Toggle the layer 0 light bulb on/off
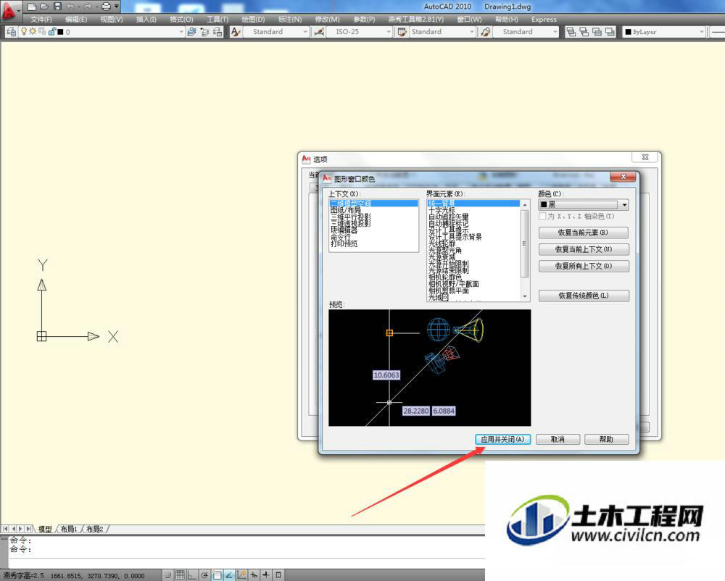Screen dimensions: 725x581 pos(24,31)
